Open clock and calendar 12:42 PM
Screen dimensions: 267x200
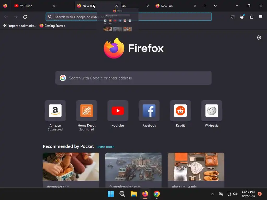tap(248, 194)
